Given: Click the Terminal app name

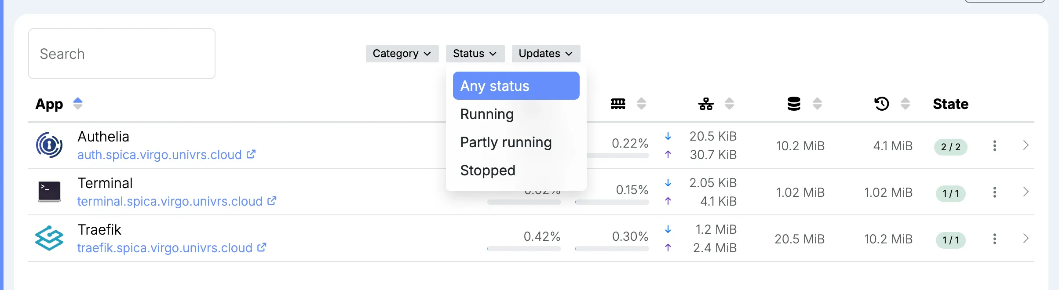Looking at the screenshot, I should click(105, 183).
